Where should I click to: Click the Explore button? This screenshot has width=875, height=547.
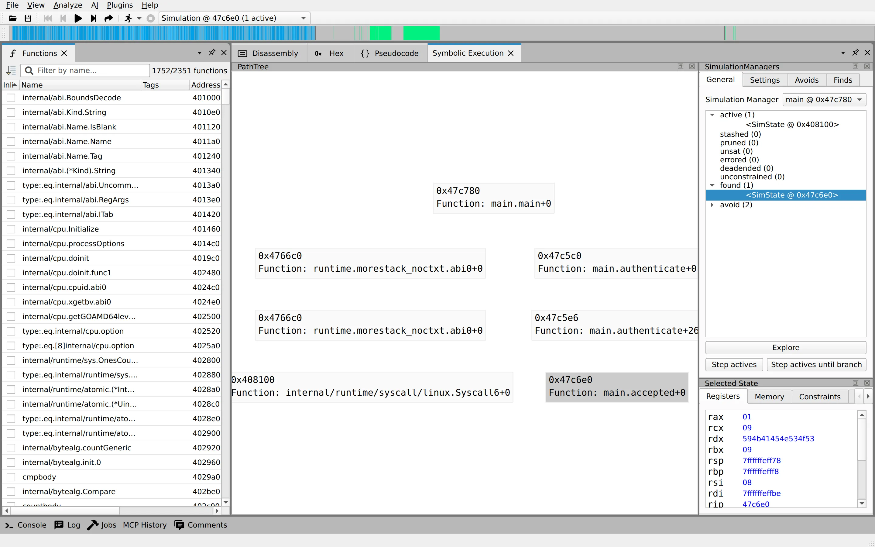pos(786,347)
